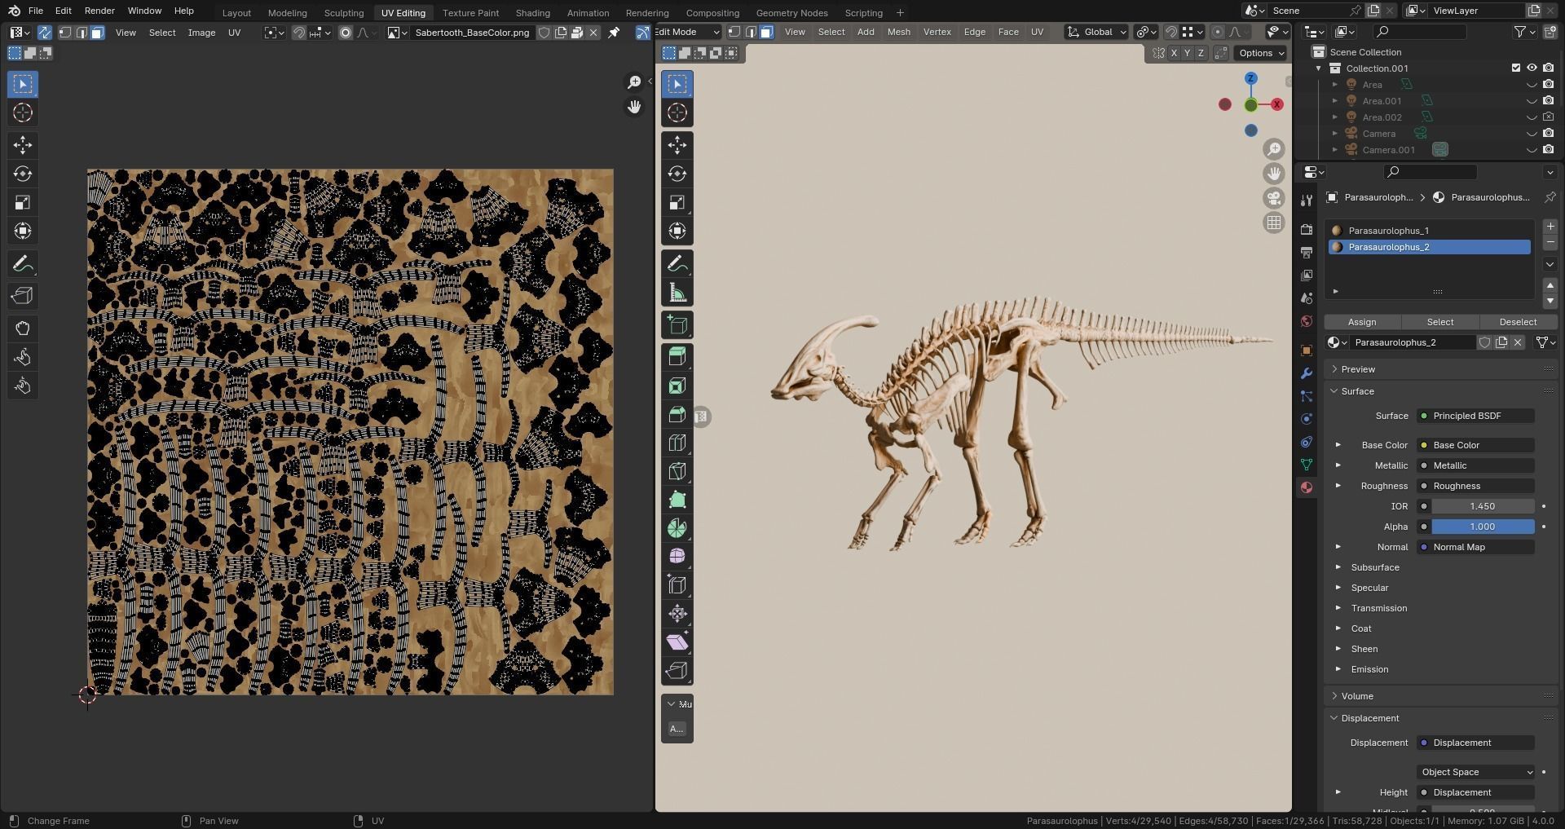Open the Modifiers properties tab

[x=1307, y=373]
